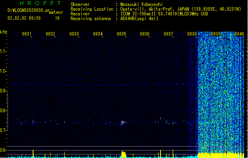Click the 0839 time marker
This screenshot has height=158, width=248.
[216, 34]
